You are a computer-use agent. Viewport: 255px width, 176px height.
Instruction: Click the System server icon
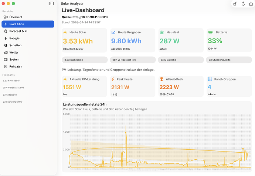pos(6,59)
